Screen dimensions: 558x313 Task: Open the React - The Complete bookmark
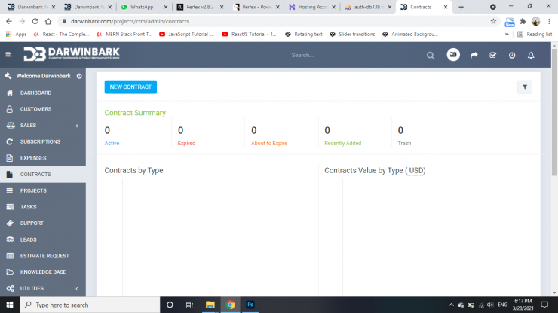61,34
